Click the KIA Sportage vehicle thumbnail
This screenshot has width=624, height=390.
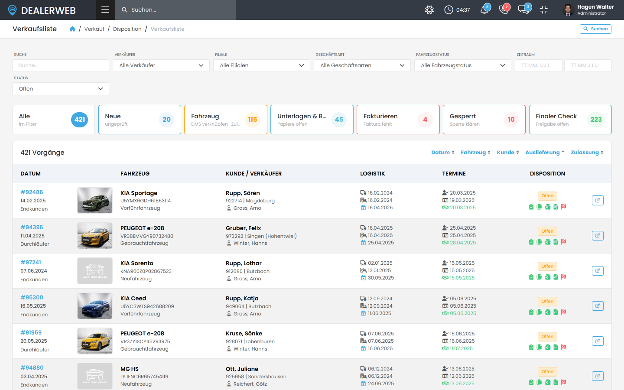(x=95, y=200)
